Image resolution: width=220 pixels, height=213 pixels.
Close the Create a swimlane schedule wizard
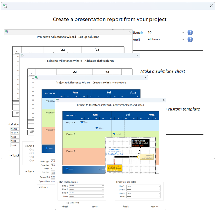(145, 78)
